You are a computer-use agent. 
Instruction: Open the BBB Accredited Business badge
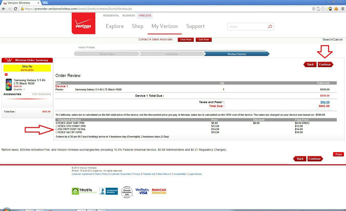coord(108,191)
